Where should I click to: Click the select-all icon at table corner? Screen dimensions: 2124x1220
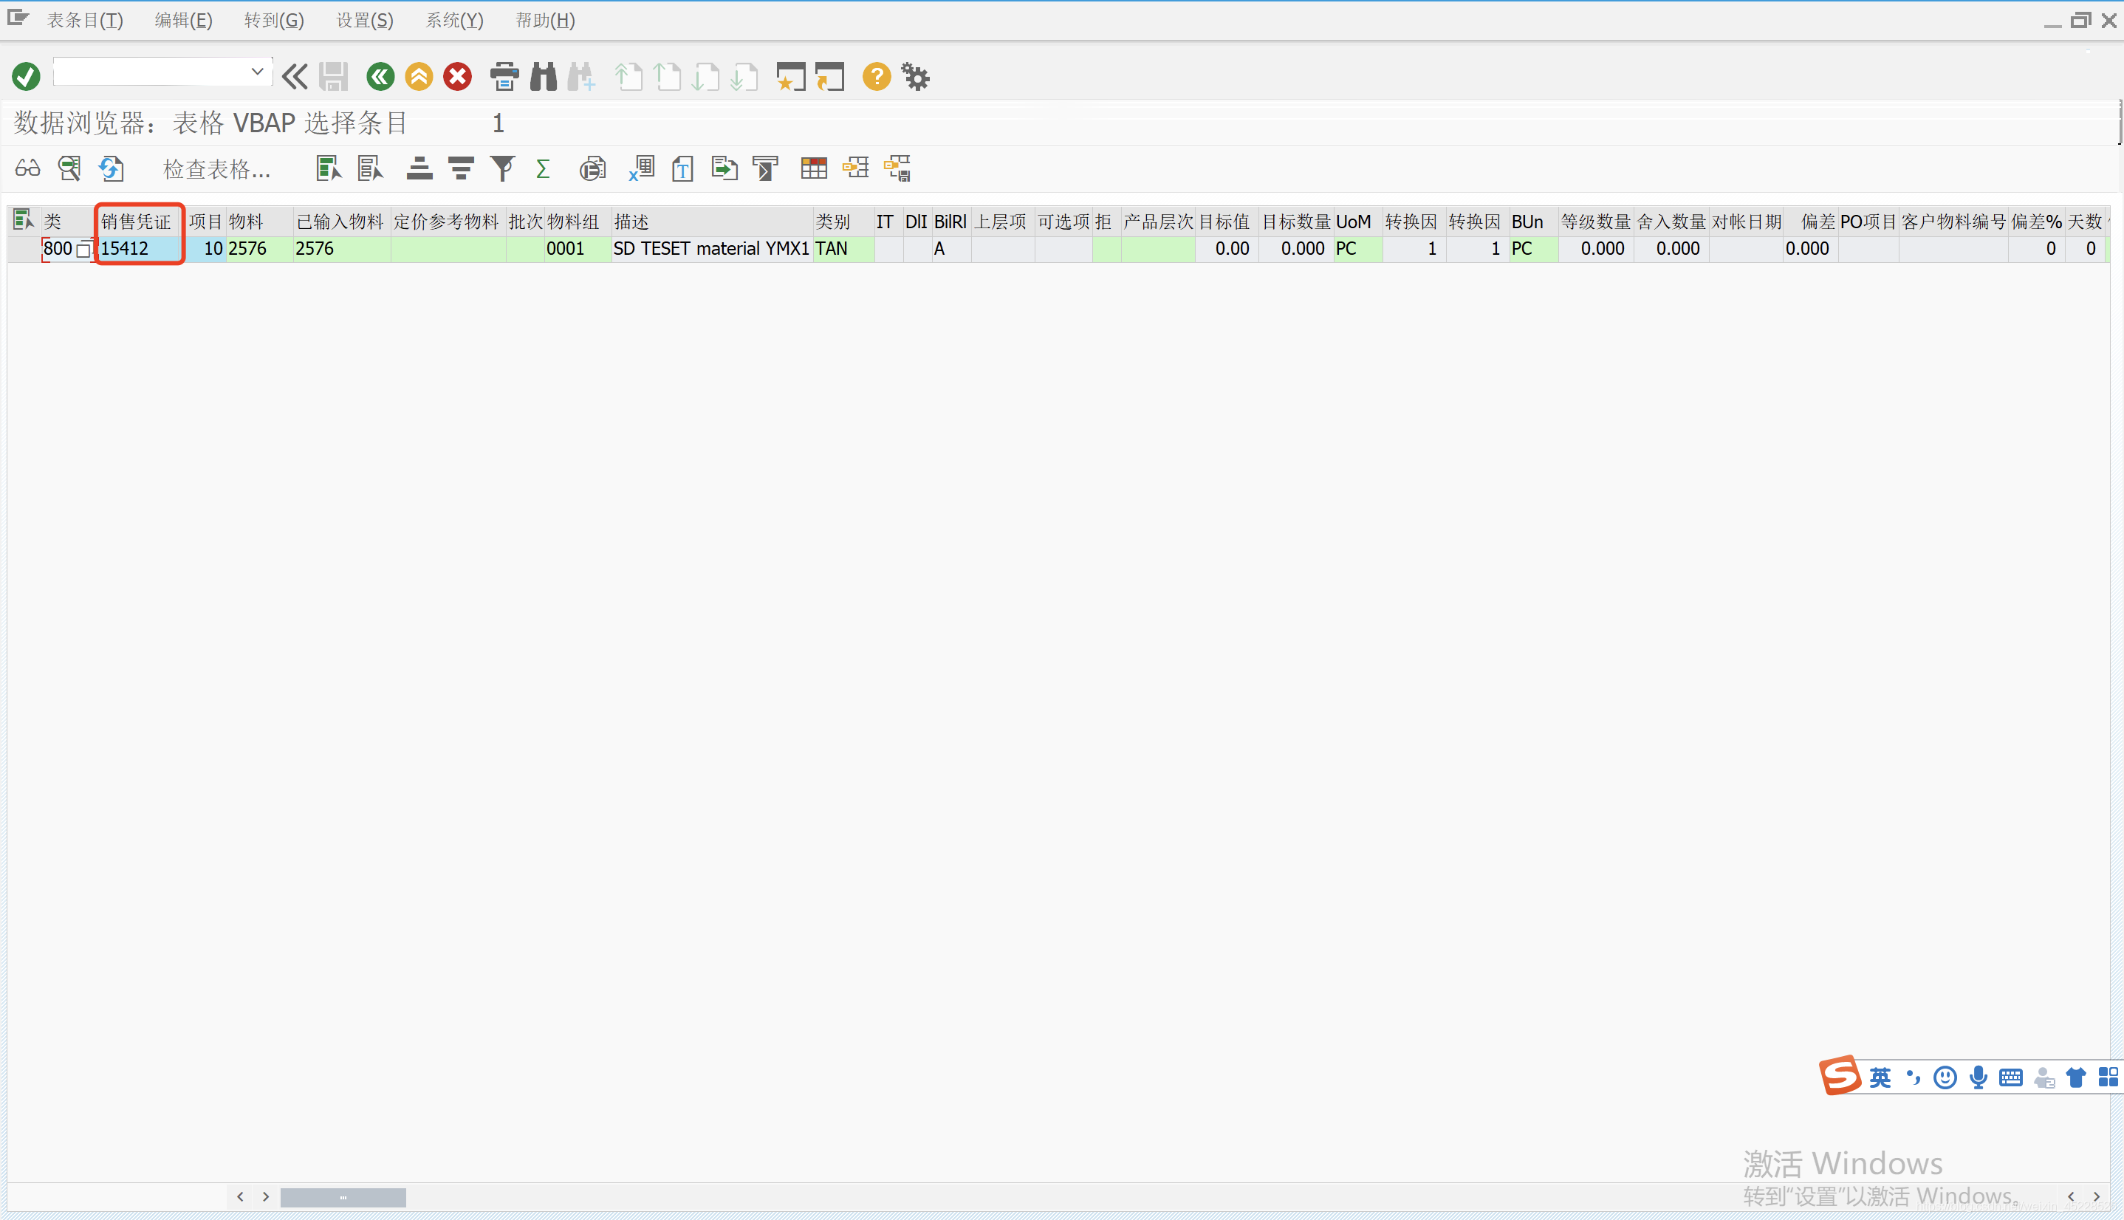[24, 220]
